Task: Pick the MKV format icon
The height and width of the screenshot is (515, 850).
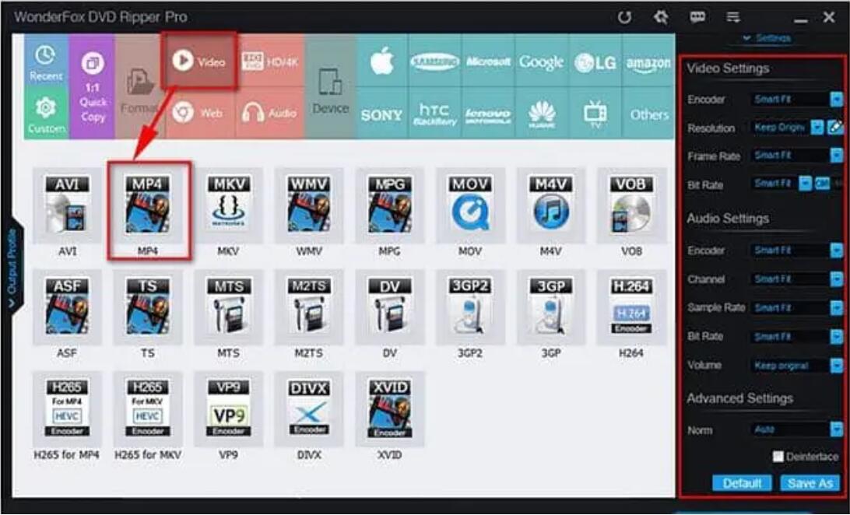Action: 228,205
